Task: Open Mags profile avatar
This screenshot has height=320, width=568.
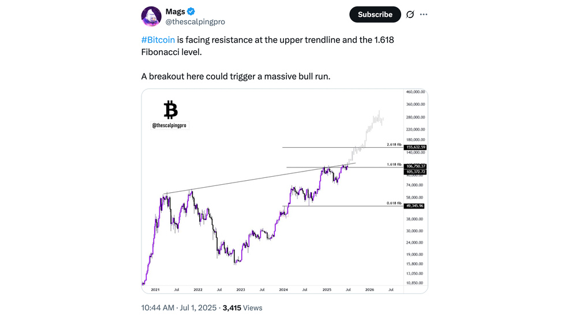Action: (x=151, y=16)
